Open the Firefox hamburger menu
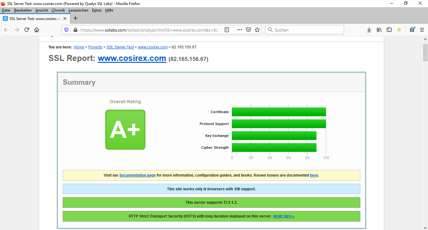This screenshot has width=428, height=230. 422,30
